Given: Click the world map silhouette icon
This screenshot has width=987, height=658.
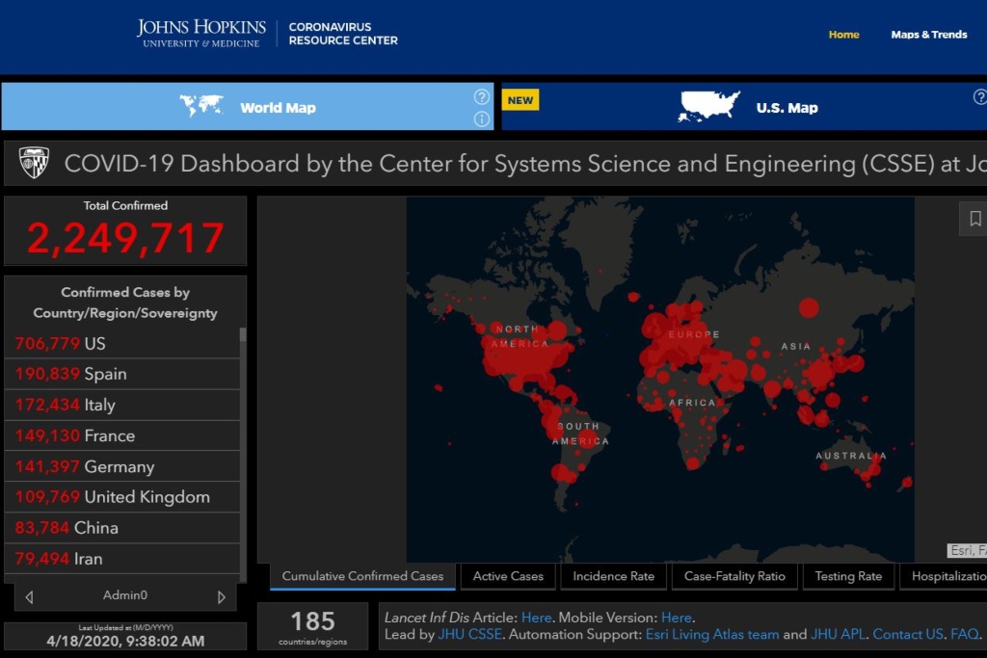Looking at the screenshot, I should coord(201,106).
